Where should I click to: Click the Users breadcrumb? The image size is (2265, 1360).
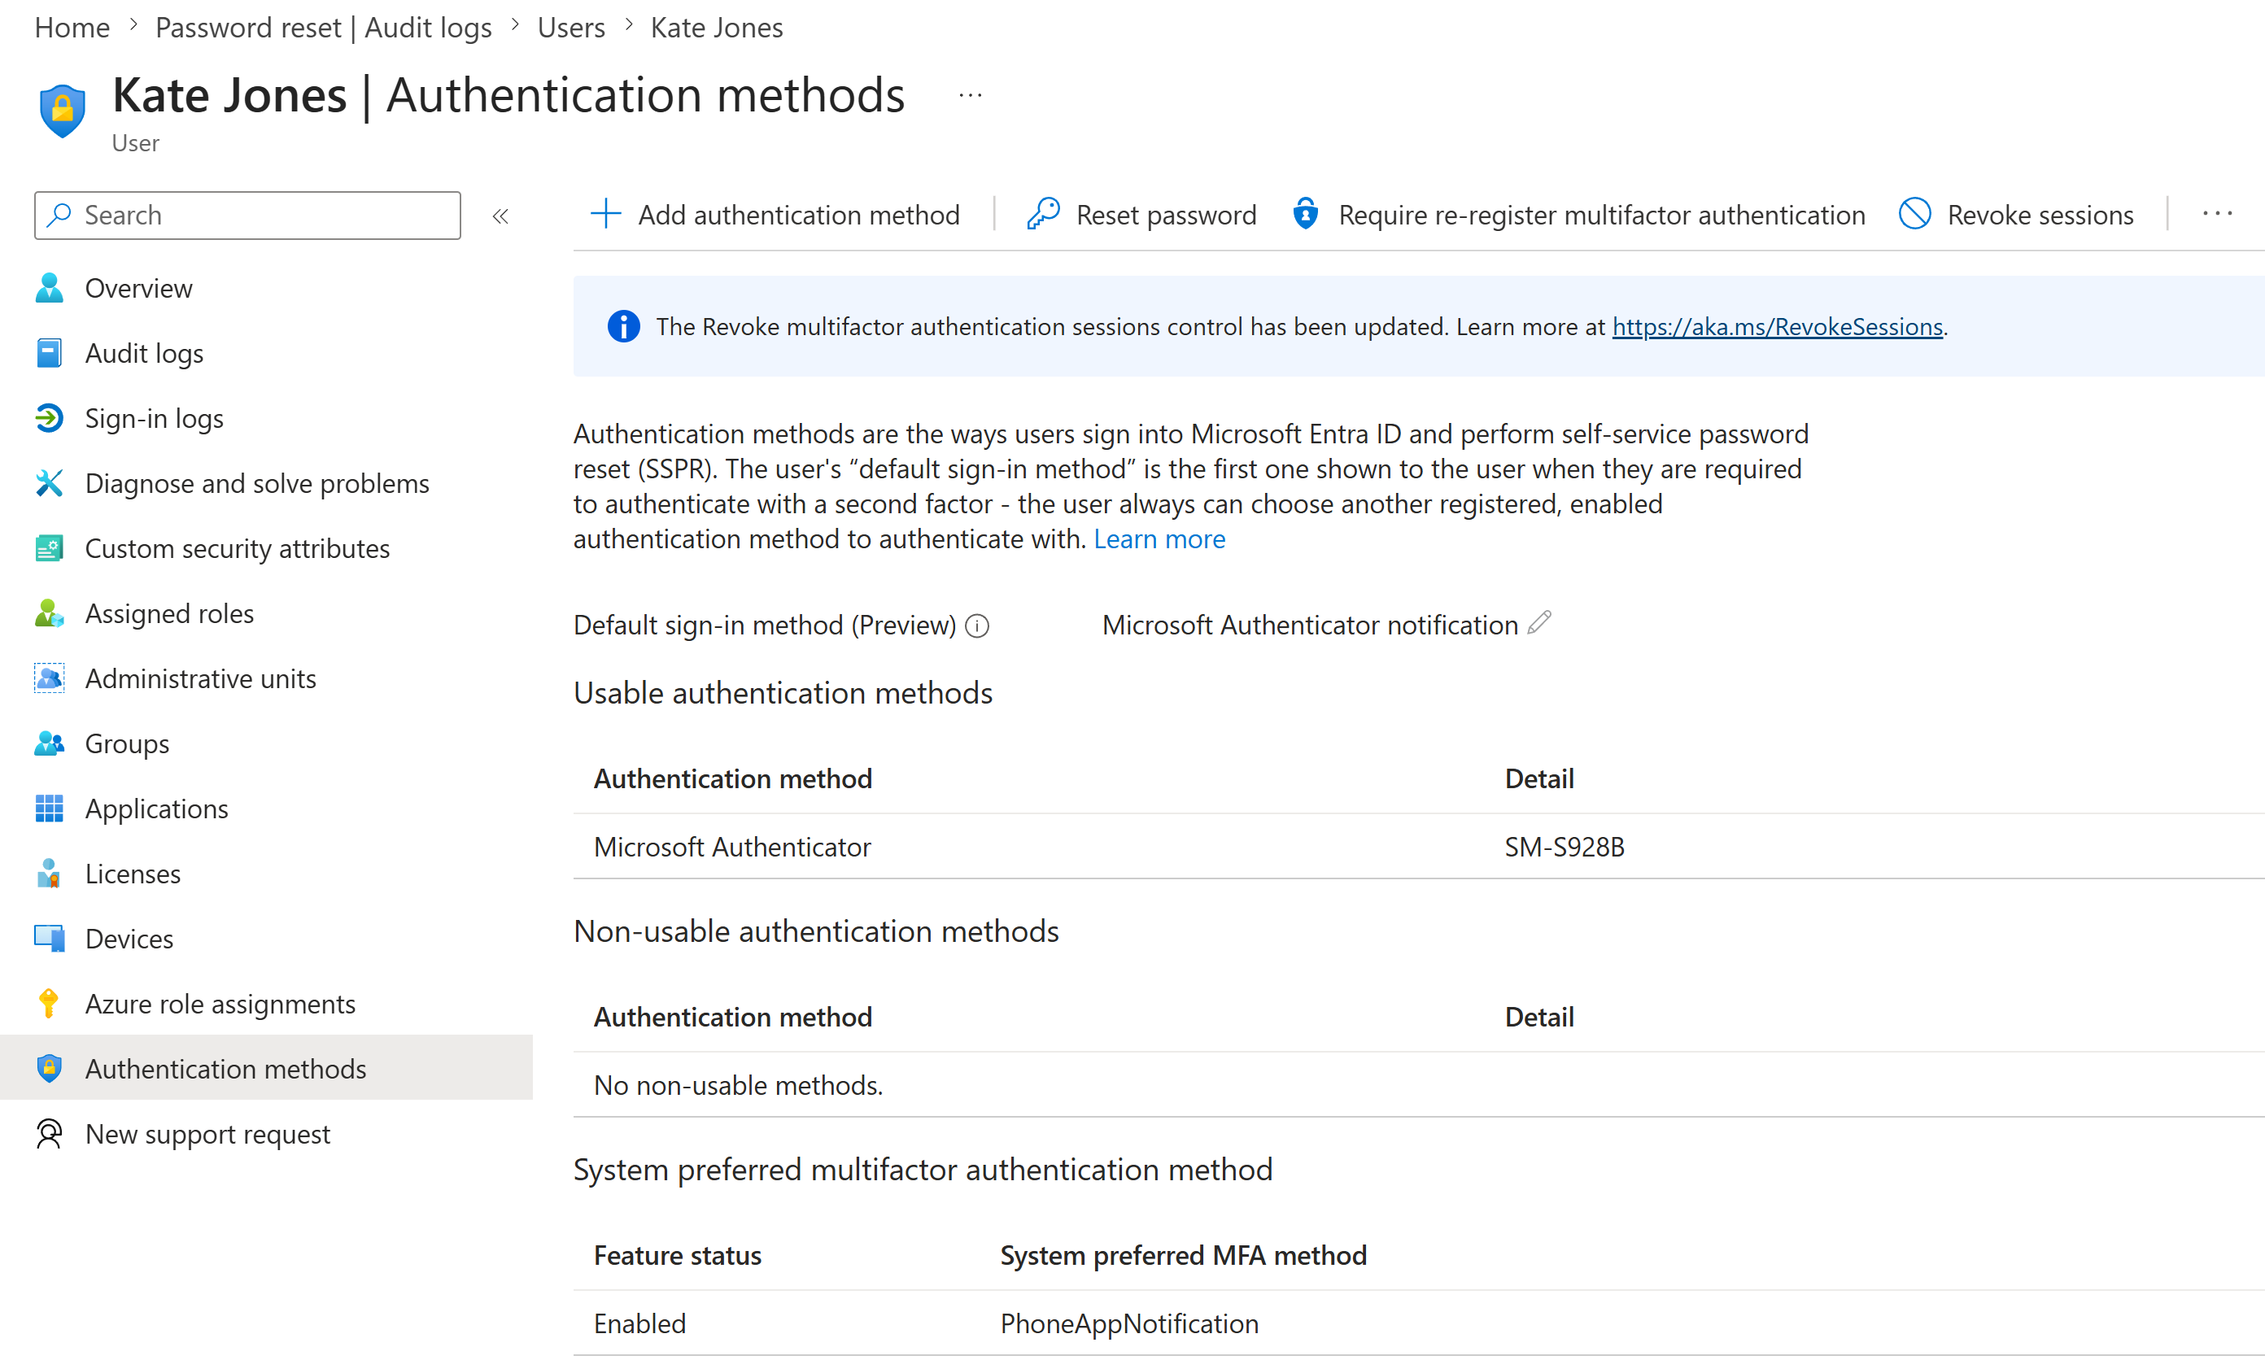571,28
